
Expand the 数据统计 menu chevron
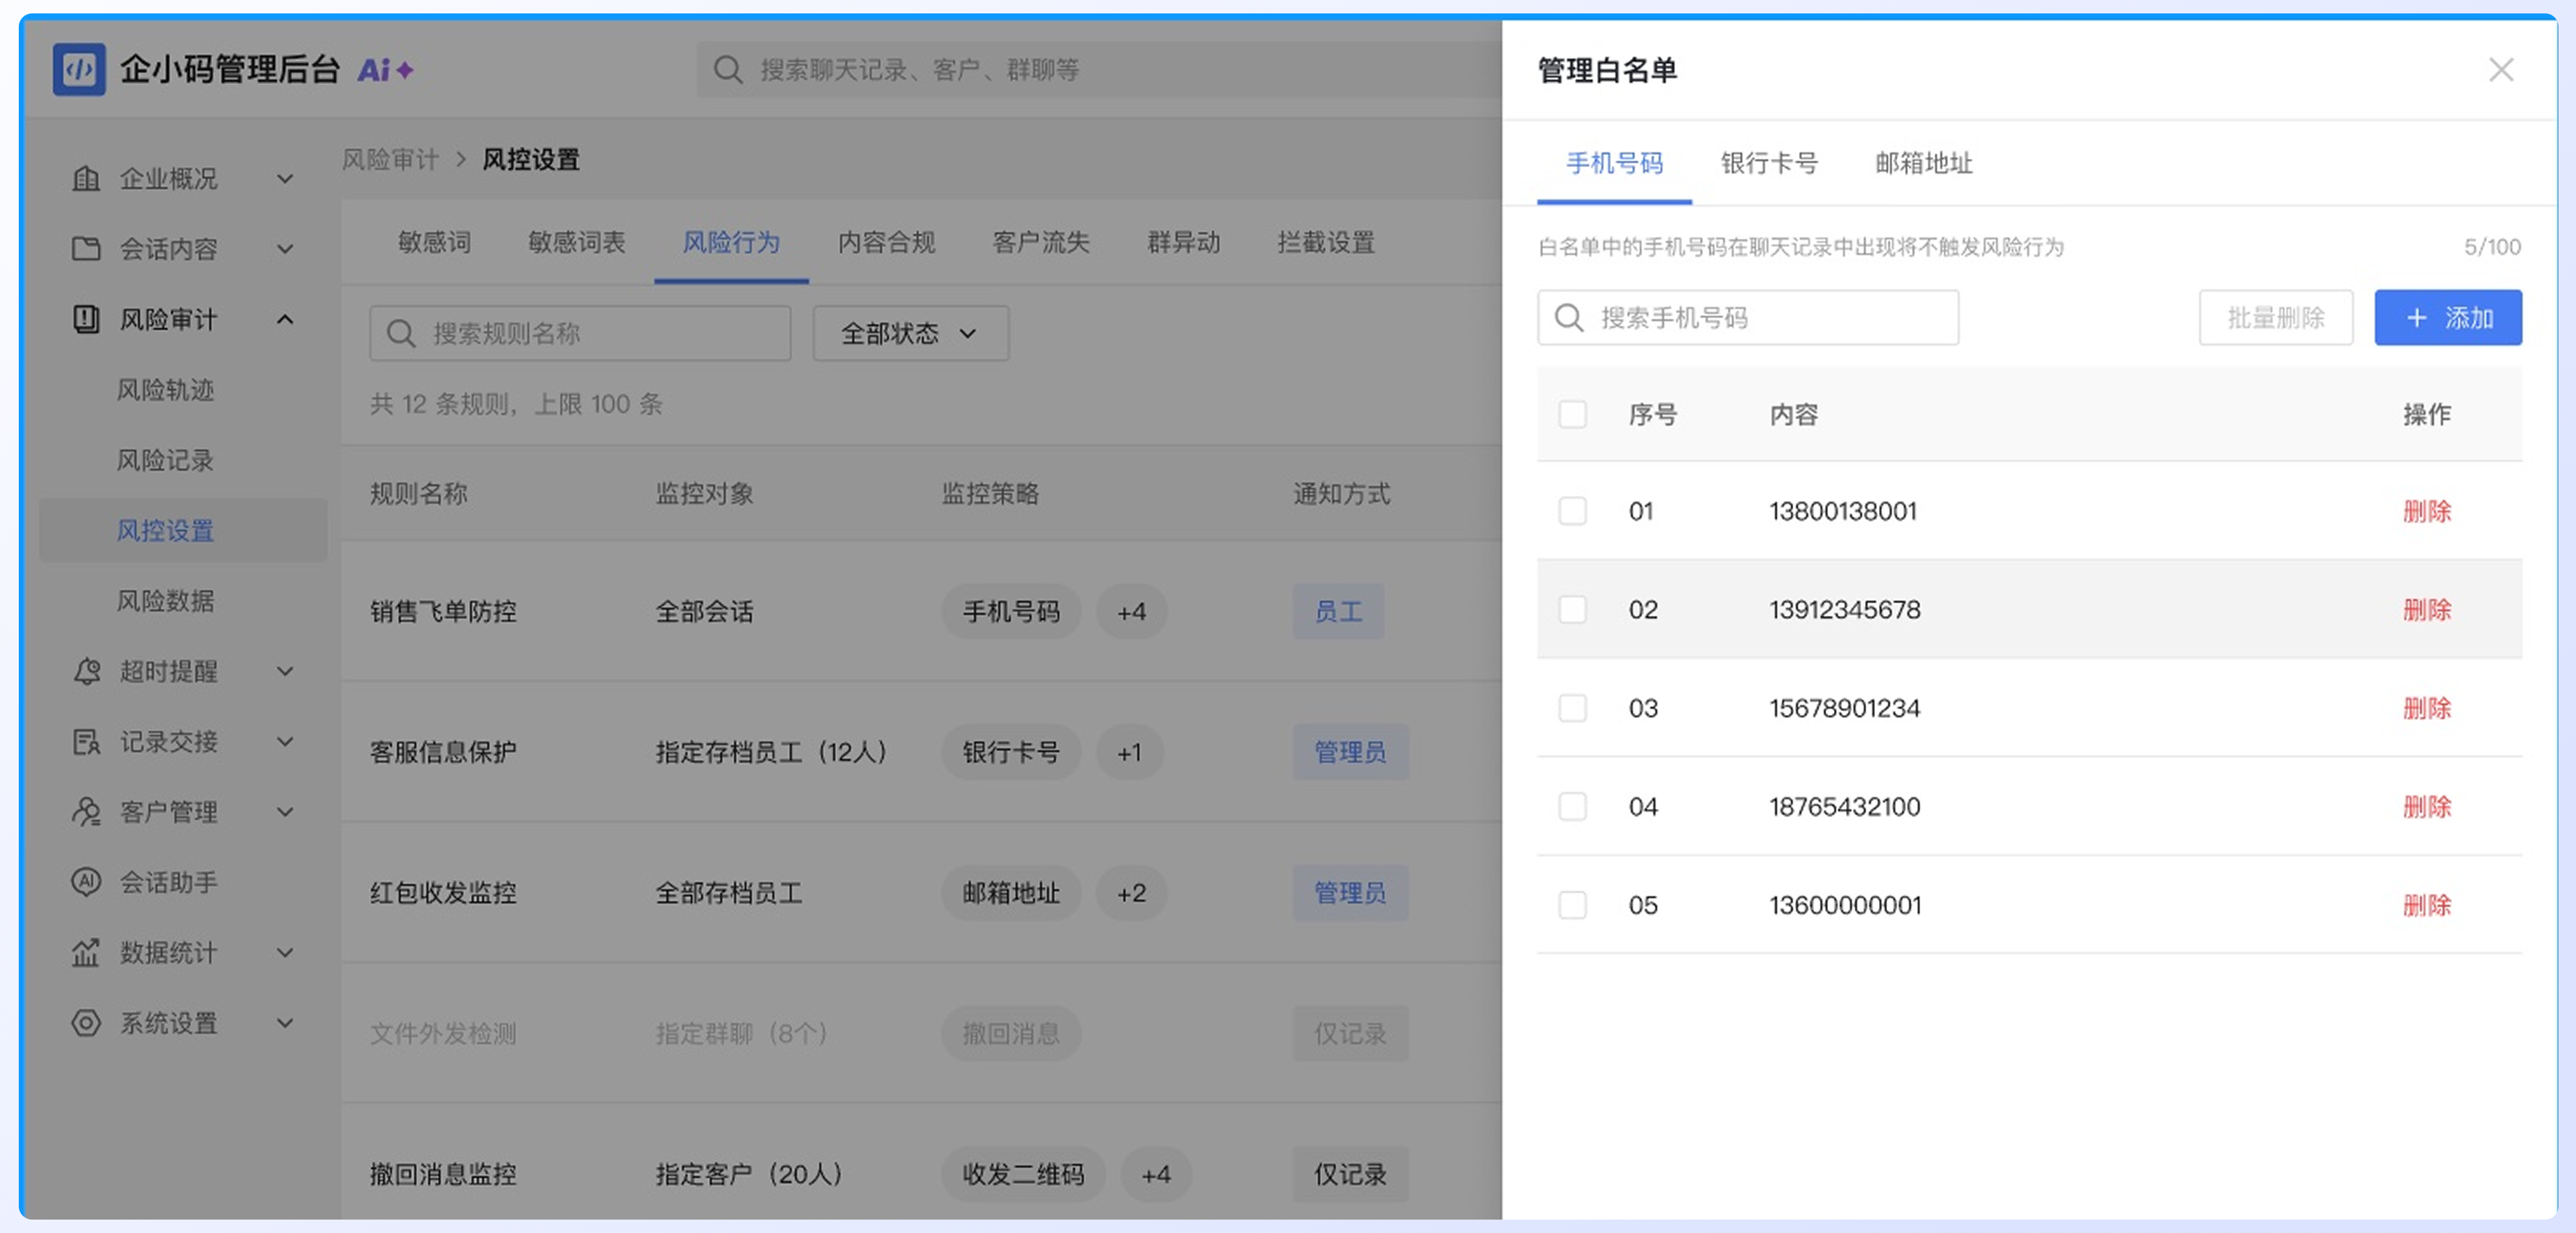[x=285, y=953]
